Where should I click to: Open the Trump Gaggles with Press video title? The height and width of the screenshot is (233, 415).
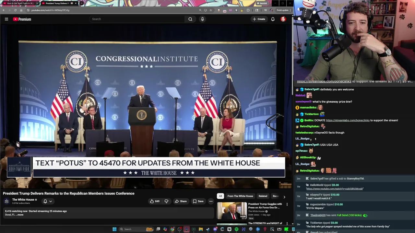(x=265, y=206)
